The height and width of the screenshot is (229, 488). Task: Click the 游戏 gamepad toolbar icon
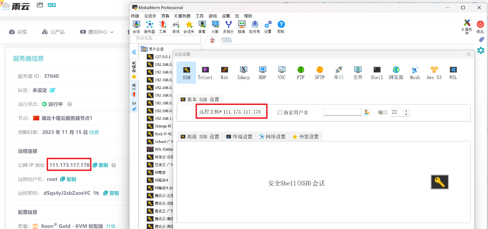point(176,27)
